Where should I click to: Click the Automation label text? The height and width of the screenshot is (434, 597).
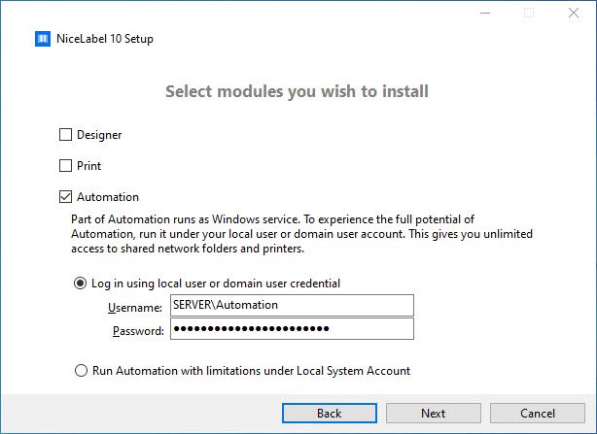(108, 197)
